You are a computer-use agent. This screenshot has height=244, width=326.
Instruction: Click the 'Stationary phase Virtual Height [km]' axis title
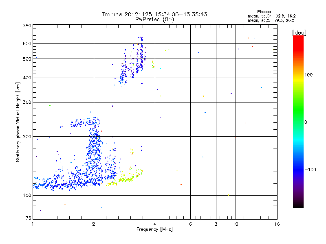tap(18, 122)
